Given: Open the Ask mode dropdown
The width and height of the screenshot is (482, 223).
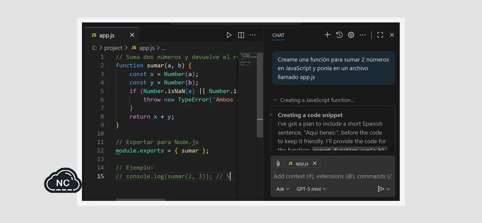Looking at the screenshot, I should [283, 189].
